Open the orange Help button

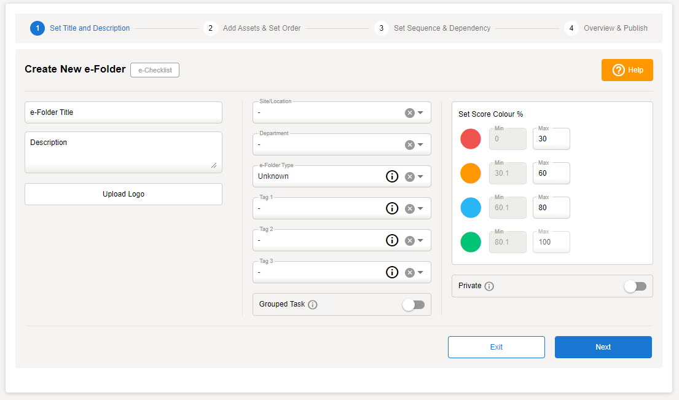click(627, 70)
